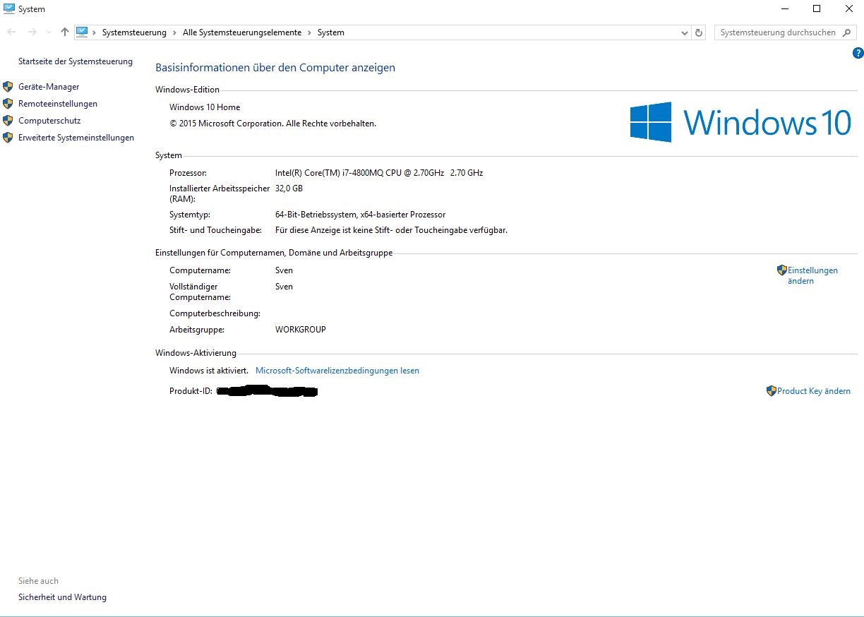The width and height of the screenshot is (864, 617).
Task: Expand chevron after Alle Systemsteuerungselemente
Action: point(309,32)
